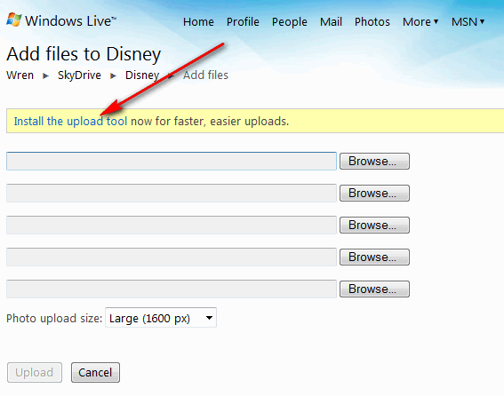This screenshot has width=504, height=396.
Task: Cancel the file upload
Action: (x=95, y=373)
